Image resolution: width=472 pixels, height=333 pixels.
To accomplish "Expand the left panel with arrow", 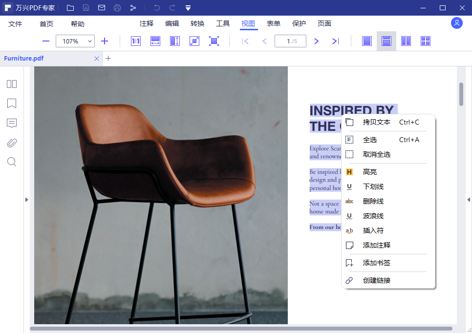I will point(26,199).
